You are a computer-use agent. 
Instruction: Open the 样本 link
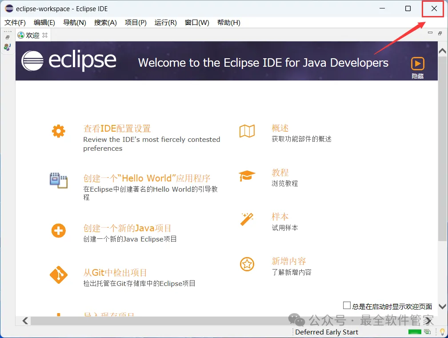280,217
